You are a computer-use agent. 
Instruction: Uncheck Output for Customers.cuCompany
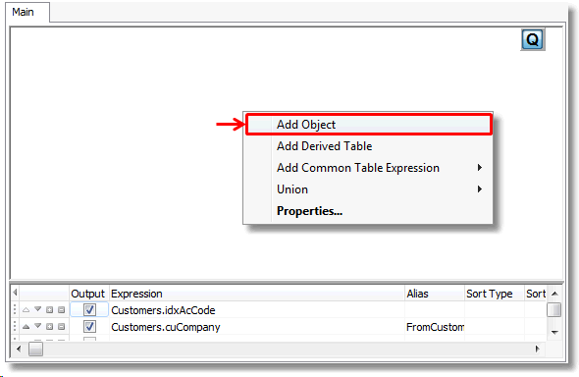(x=89, y=326)
